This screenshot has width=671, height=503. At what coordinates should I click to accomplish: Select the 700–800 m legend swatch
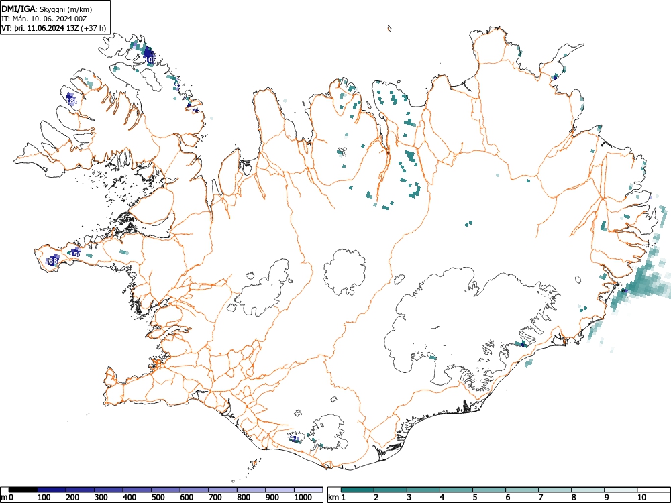pos(223,490)
